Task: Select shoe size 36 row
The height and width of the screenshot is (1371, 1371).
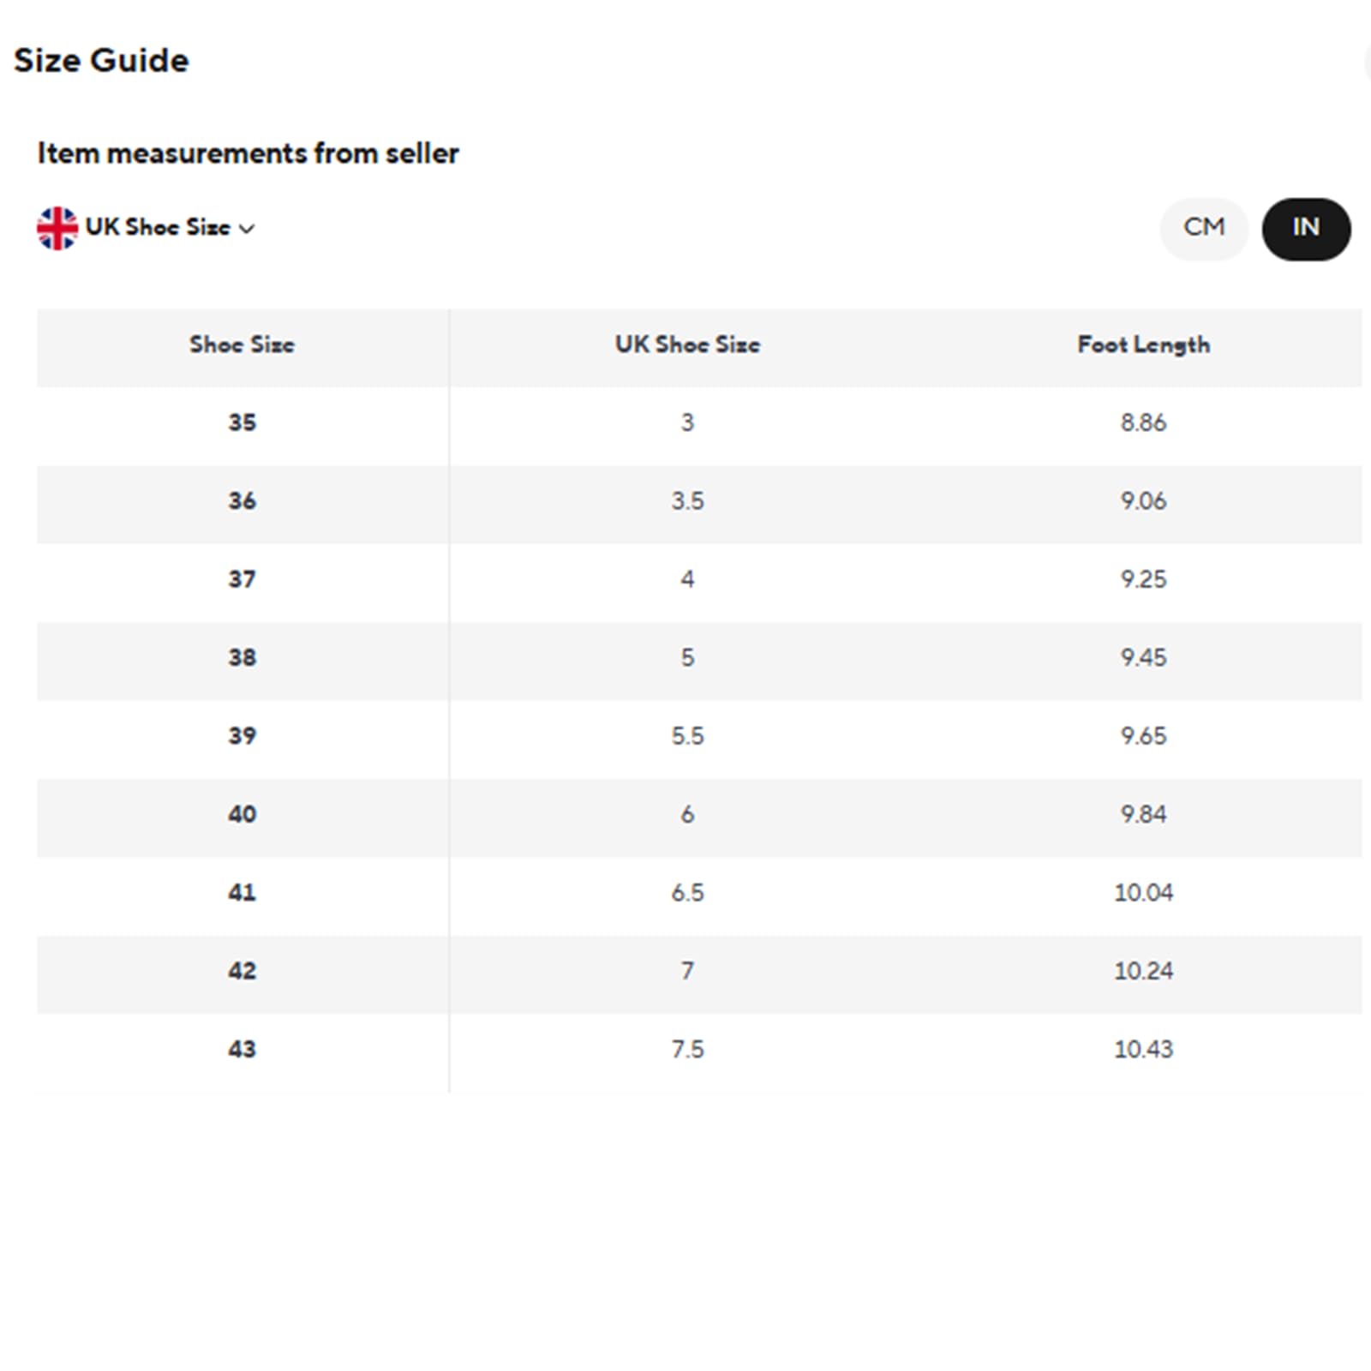Action: pos(699,502)
